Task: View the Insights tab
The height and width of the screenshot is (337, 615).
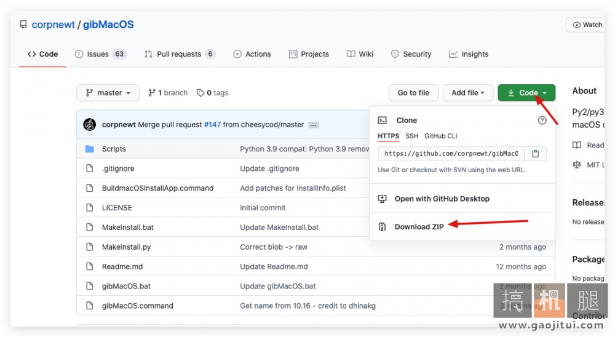Action: pos(469,54)
